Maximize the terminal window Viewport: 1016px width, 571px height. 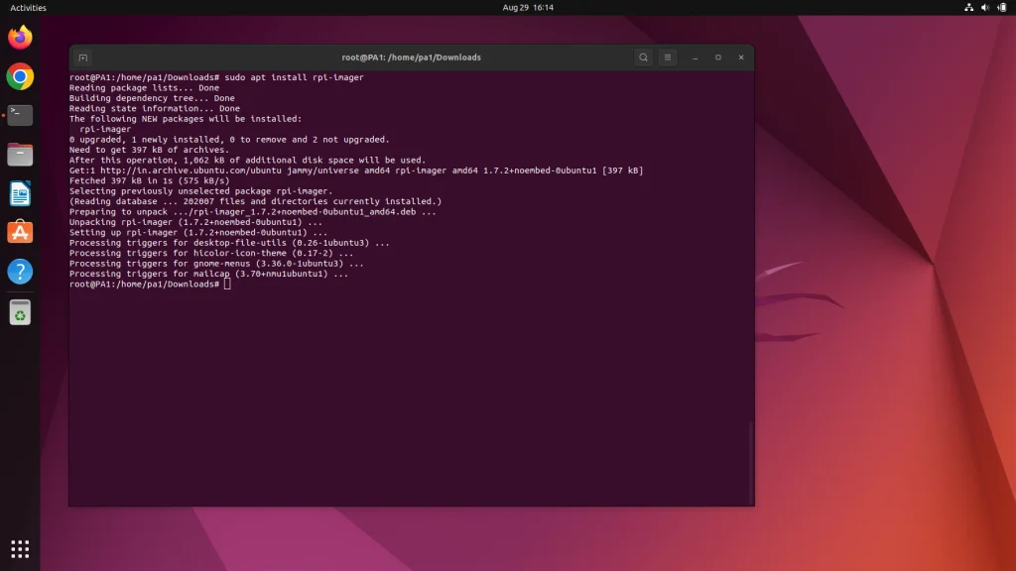[x=718, y=57]
